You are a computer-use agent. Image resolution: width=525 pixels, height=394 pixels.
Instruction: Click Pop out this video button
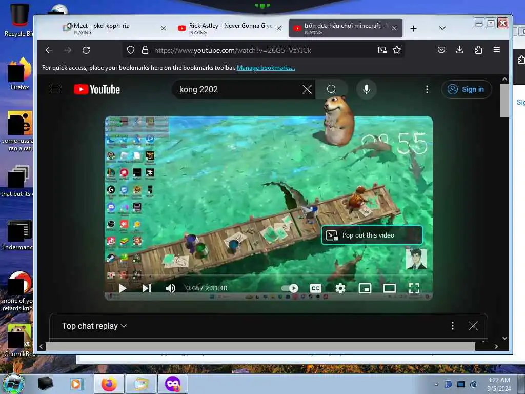372,235
